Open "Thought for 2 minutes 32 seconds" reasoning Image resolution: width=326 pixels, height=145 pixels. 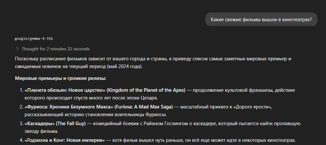[55, 49]
